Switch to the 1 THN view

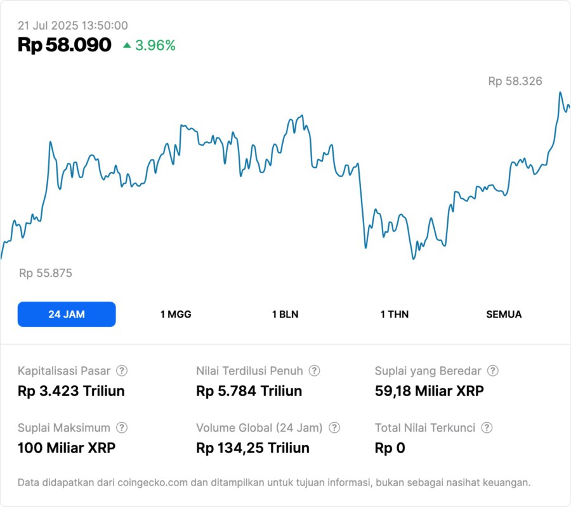[x=395, y=314]
